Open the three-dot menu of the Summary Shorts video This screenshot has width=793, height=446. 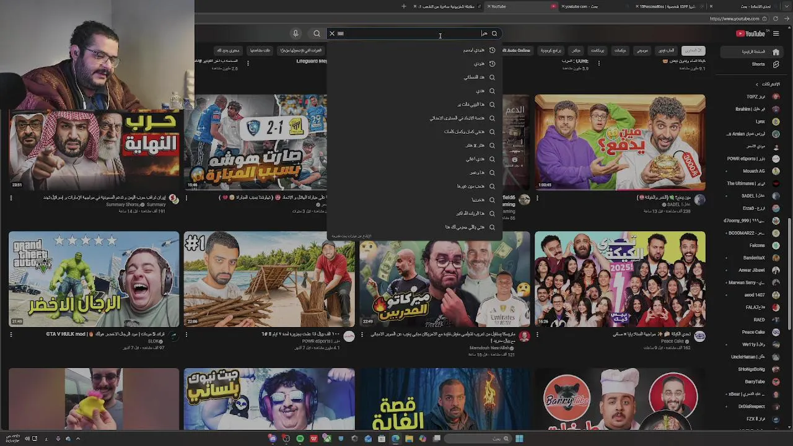coord(11,198)
